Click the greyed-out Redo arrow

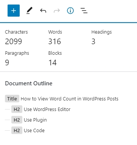point(57,11)
